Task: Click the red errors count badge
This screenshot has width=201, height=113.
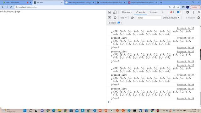Action: (172, 12)
